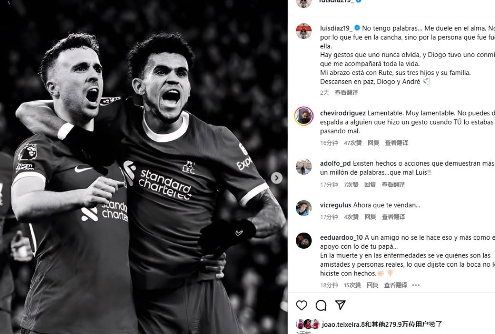Open comment bubble icon below post
This screenshot has width=495, height=334.
pyautogui.click(x=321, y=305)
